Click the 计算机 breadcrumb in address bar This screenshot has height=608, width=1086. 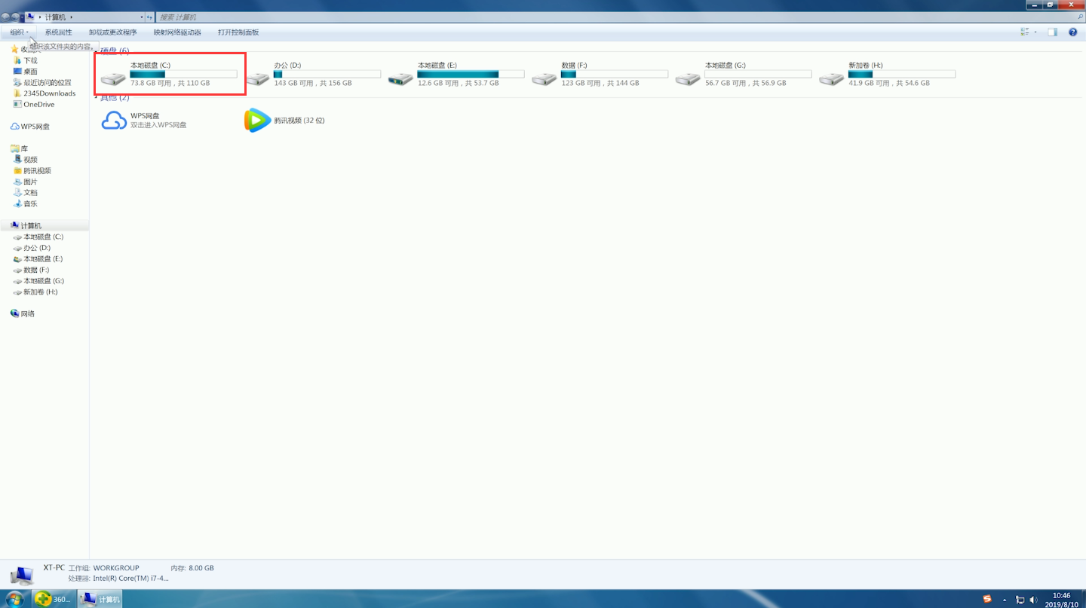click(x=55, y=17)
